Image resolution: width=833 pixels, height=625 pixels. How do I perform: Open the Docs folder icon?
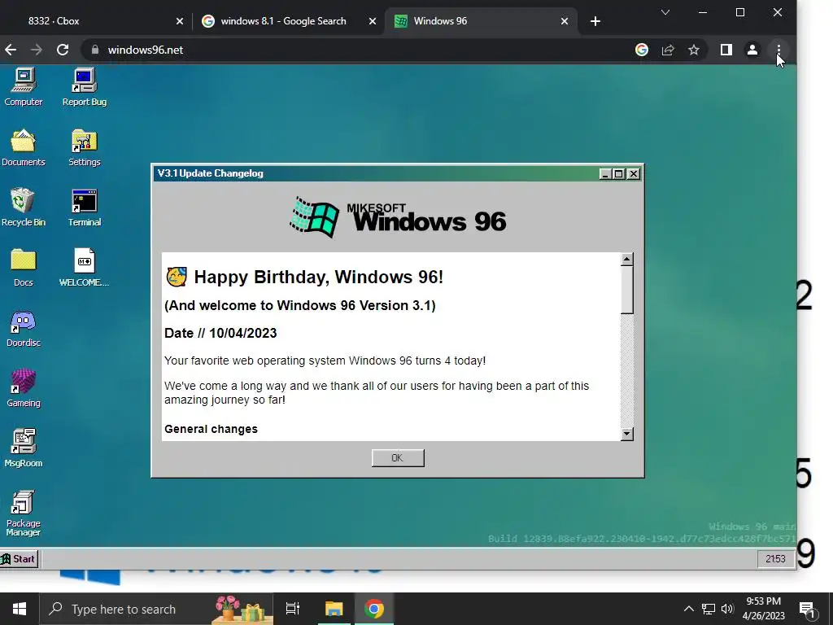pos(24,267)
